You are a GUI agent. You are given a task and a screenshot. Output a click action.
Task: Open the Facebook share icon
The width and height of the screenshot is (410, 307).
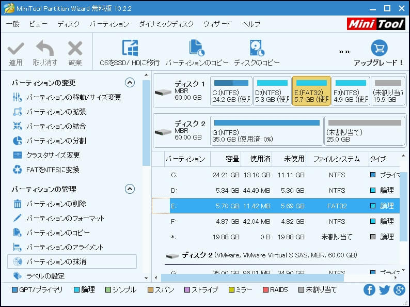(x=369, y=290)
